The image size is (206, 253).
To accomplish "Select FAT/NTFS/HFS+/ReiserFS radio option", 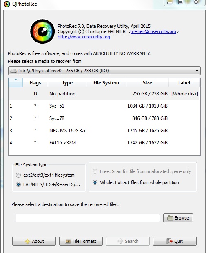I will point(18,184).
